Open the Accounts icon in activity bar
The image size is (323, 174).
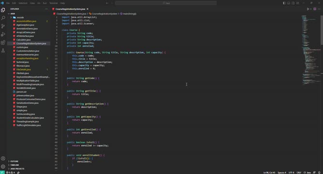click(3, 159)
